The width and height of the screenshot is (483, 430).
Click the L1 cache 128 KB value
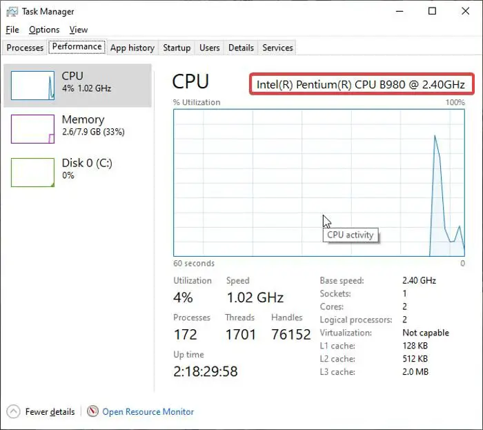pyautogui.click(x=415, y=346)
